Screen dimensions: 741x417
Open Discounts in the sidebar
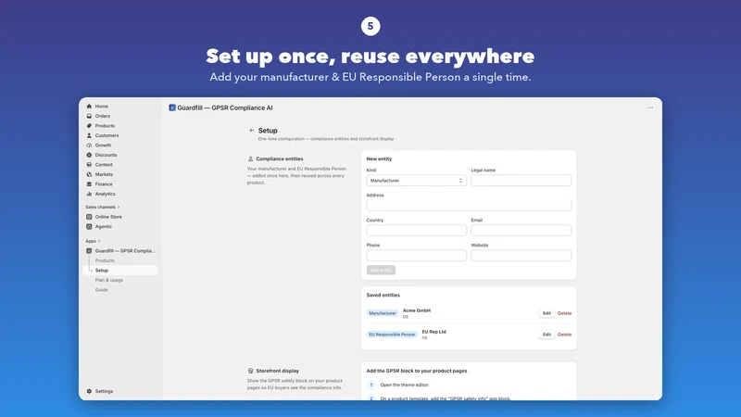tap(106, 155)
